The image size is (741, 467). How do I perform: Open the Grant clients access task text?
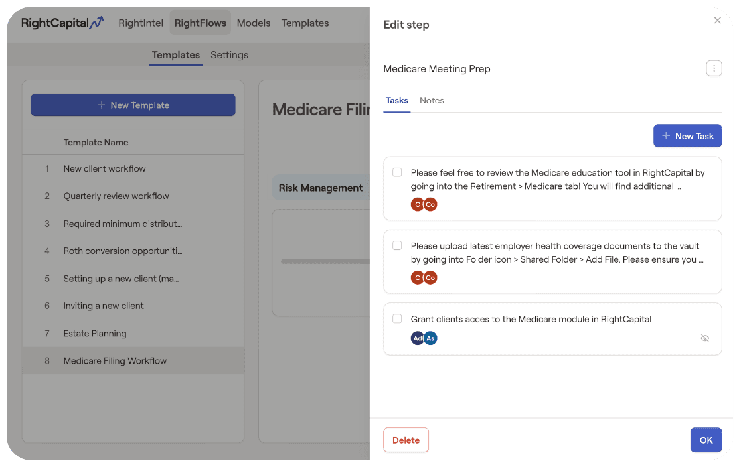pos(531,319)
